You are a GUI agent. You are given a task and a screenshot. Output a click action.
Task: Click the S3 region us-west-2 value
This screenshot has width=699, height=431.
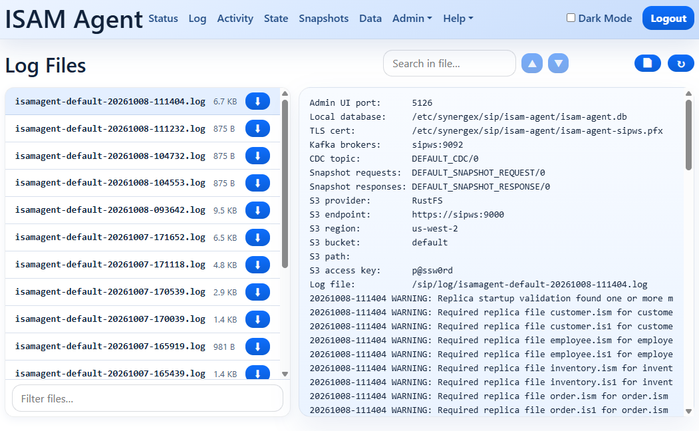(435, 228)
